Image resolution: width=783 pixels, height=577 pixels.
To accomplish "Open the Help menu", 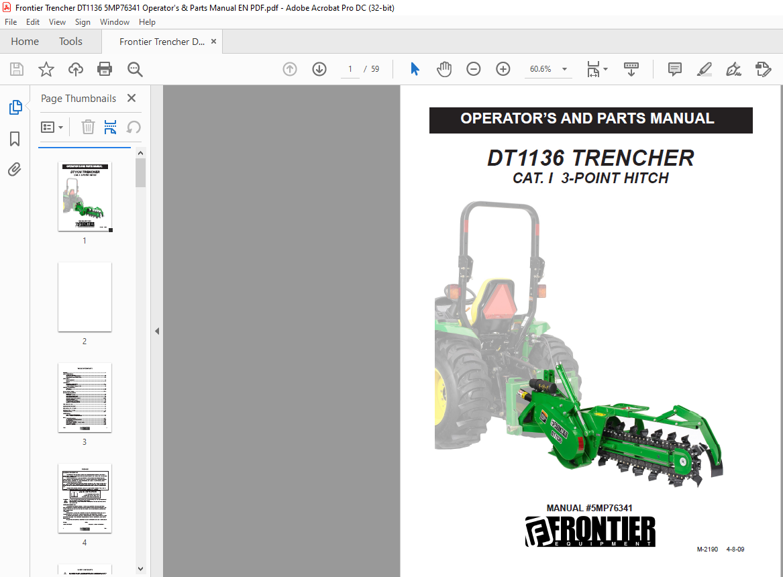I will tap(147, 22).
